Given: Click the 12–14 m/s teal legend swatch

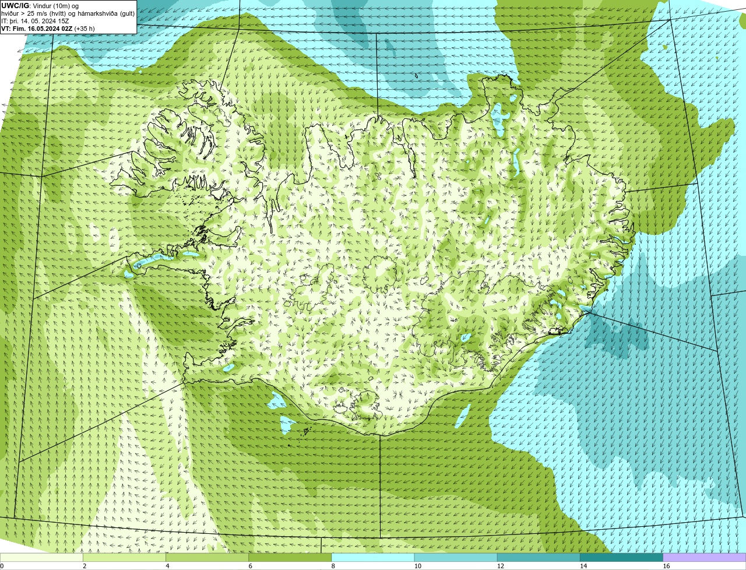Looking at the screenshot, I should point(539,558).
